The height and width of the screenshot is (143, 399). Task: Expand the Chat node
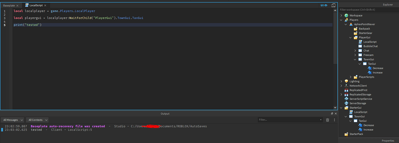355,50
